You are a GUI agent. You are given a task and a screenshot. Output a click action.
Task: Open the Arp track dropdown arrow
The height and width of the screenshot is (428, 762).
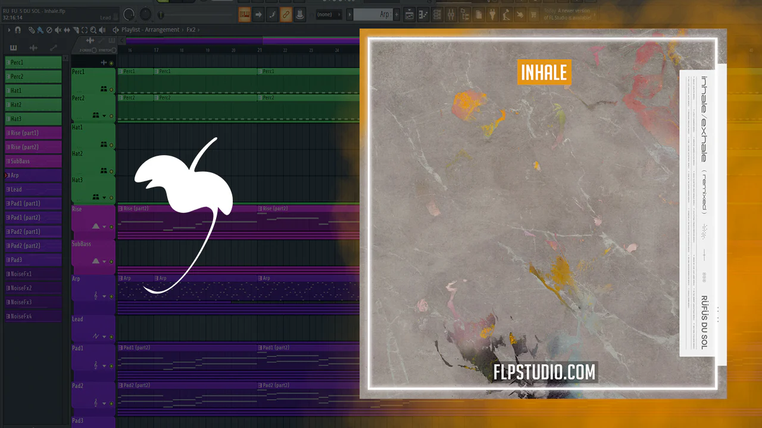coord(105,296)
